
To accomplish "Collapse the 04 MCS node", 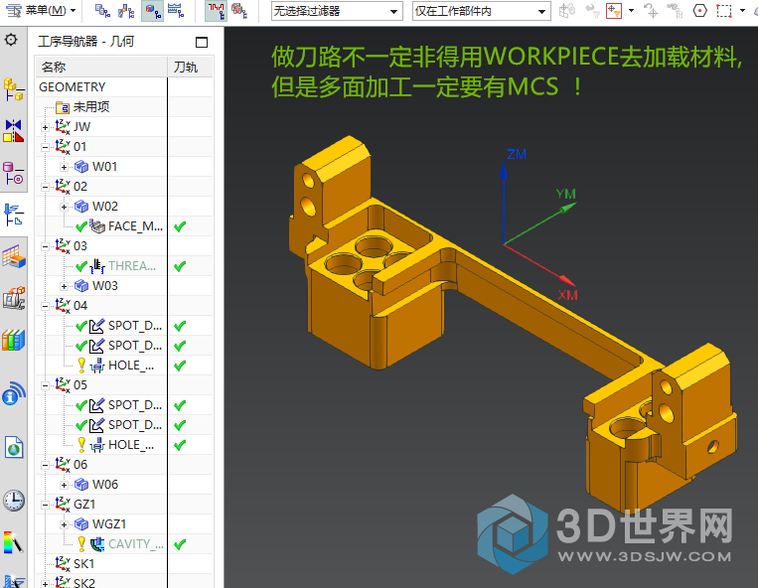I will coord(45,306).
